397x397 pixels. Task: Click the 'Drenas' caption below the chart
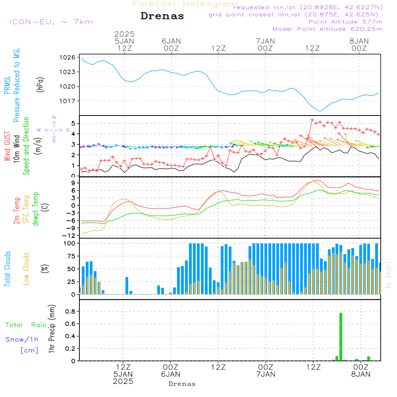click(182, 384)
